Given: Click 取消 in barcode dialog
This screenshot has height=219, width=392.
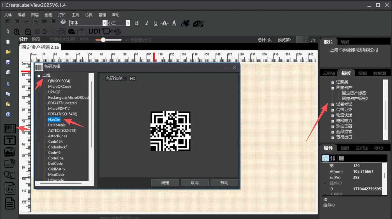Looking at the screenshot, I should [195, 183].
